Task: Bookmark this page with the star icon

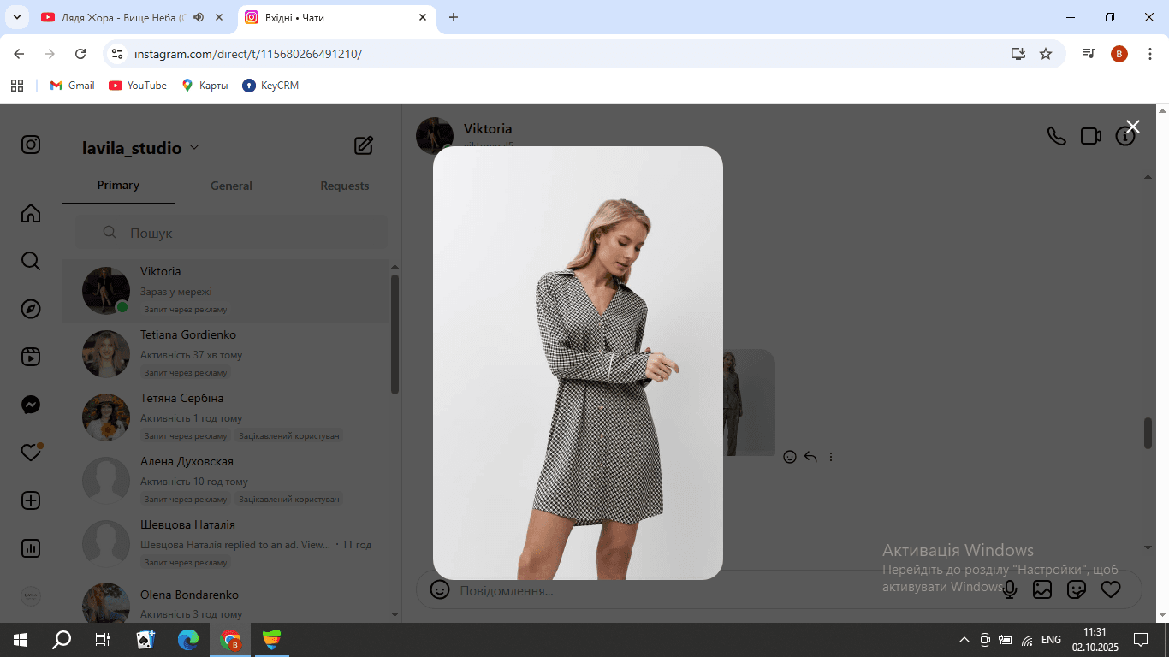Action: coord(1046,54)
